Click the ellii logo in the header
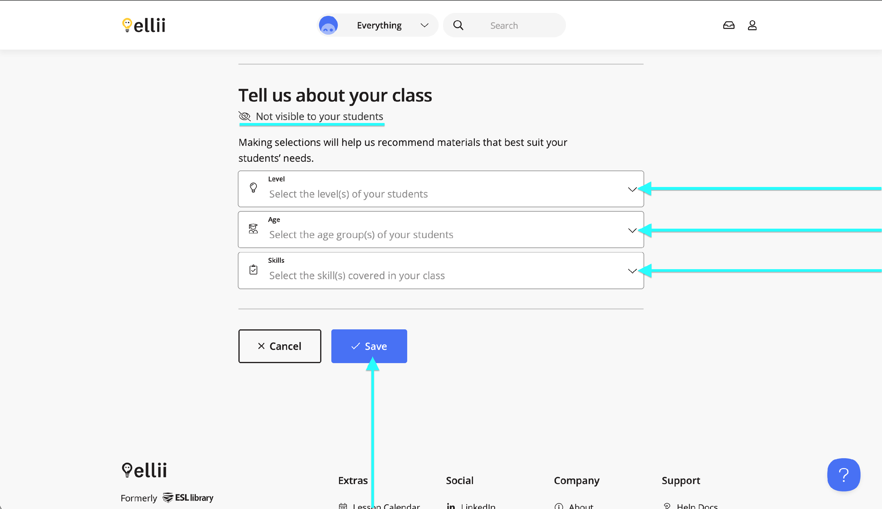 click(144, 25)
